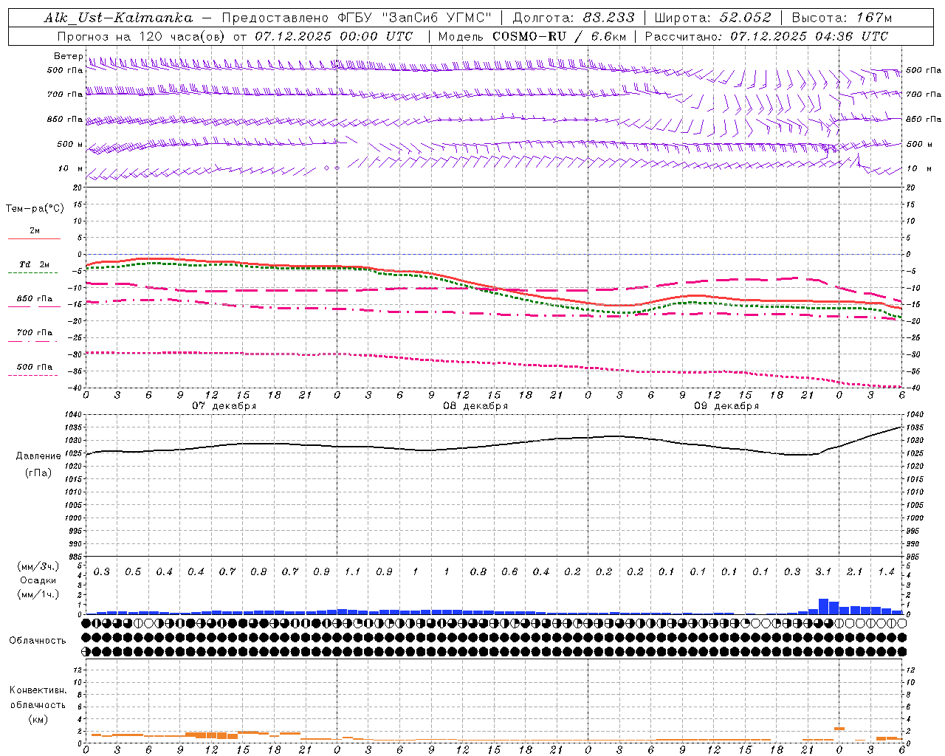Image resolution: width=945 pixels, height=756 pixels.
Task: Click the tallest blue precipitation bar
Action: coord(823,606)
